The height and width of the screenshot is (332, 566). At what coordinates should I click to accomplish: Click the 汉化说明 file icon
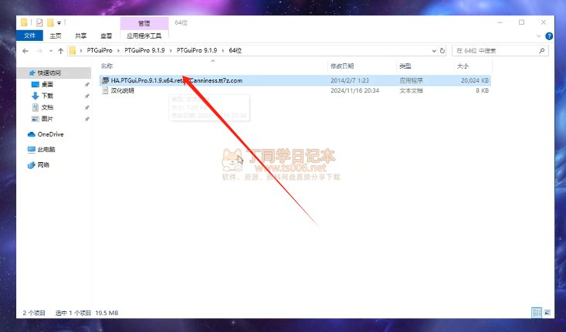coord(105,90)
